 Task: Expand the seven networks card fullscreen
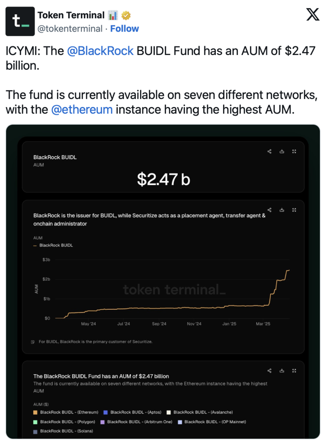click(x=294, y=371)
